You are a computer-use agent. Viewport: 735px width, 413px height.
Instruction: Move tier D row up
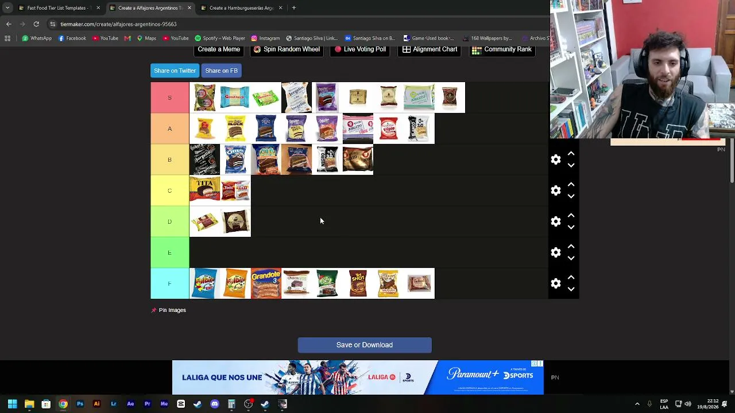(x=571, y=216)
